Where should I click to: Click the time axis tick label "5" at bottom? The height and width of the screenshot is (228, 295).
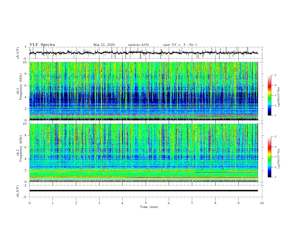tap(146, 203)
